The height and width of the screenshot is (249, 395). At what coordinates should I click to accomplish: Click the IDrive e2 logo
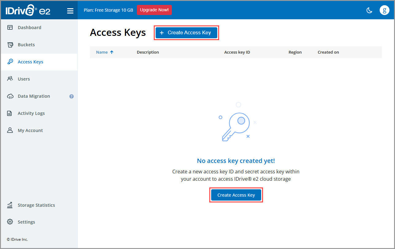[28, 10]
